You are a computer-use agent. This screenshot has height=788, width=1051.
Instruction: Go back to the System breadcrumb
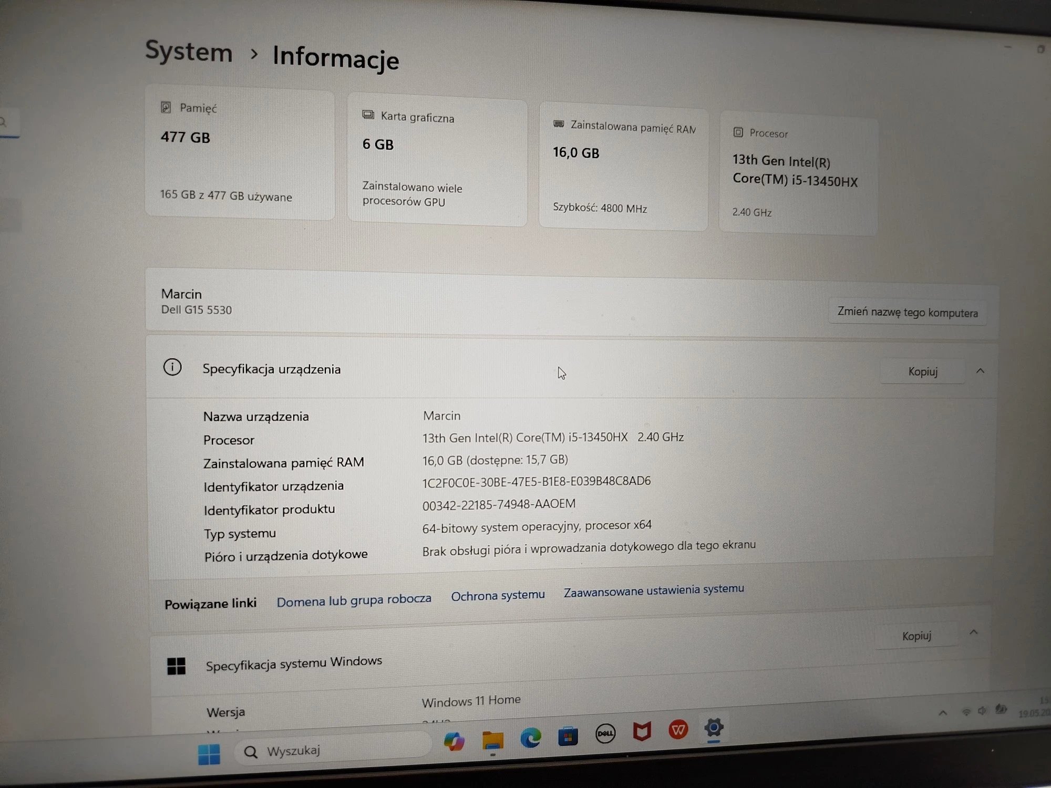click(x=189, y=52)
